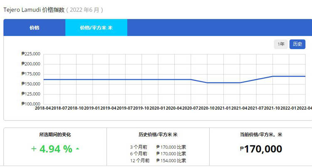312x167 pixels.
Task: Click the ₱100,000 y-axis label
Action: coord(31,103)
